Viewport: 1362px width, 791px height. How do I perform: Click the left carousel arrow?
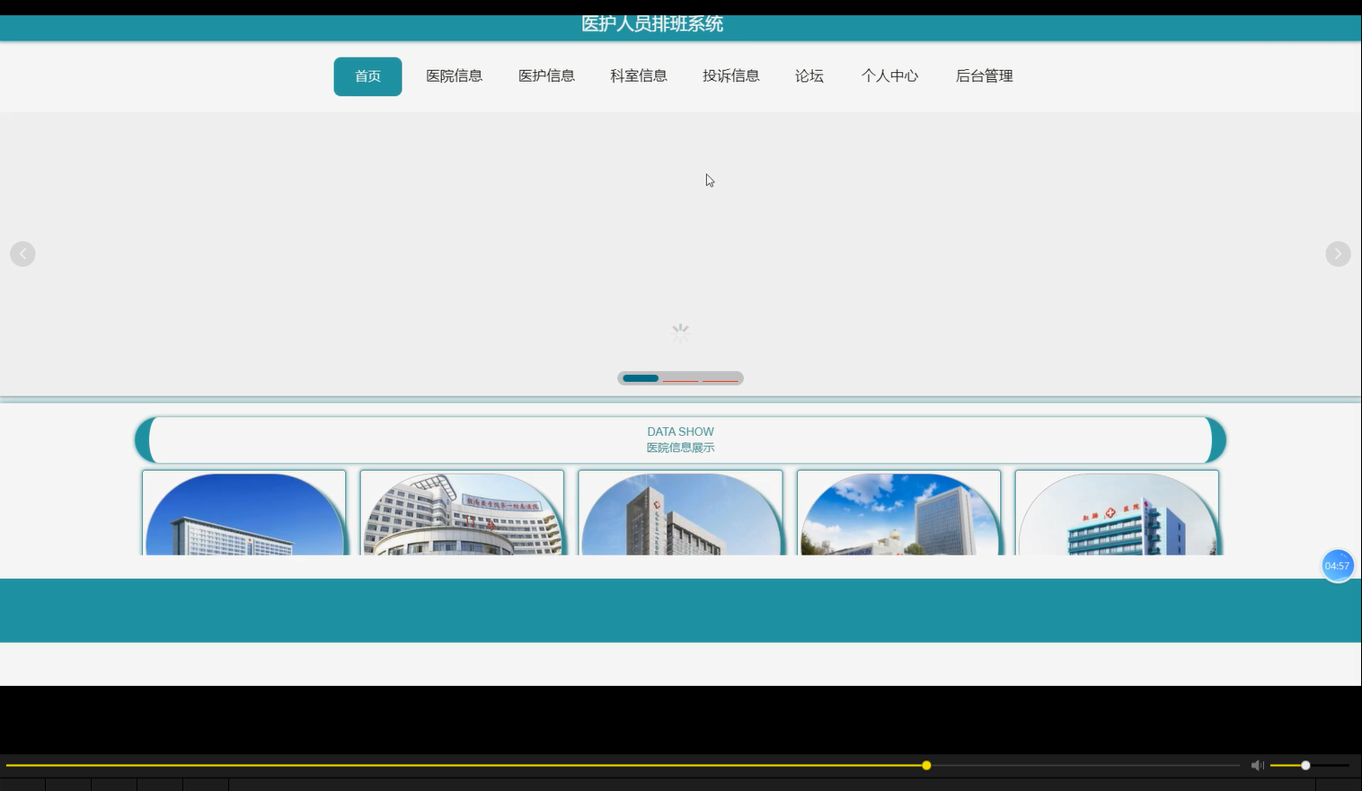point(22,253)
